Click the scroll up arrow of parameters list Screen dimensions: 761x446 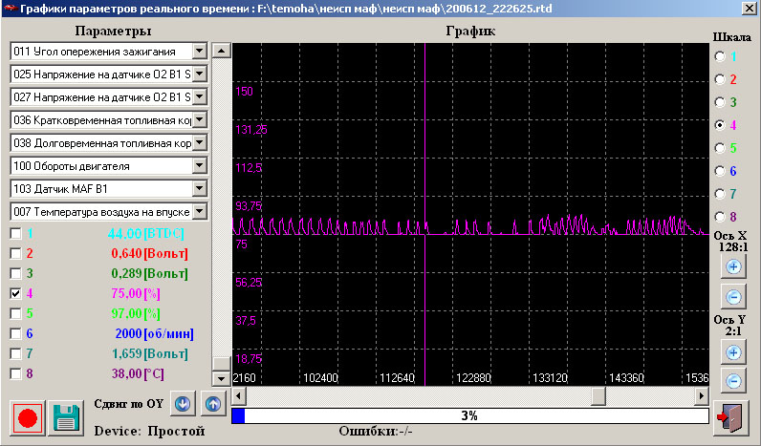(220, 50)
